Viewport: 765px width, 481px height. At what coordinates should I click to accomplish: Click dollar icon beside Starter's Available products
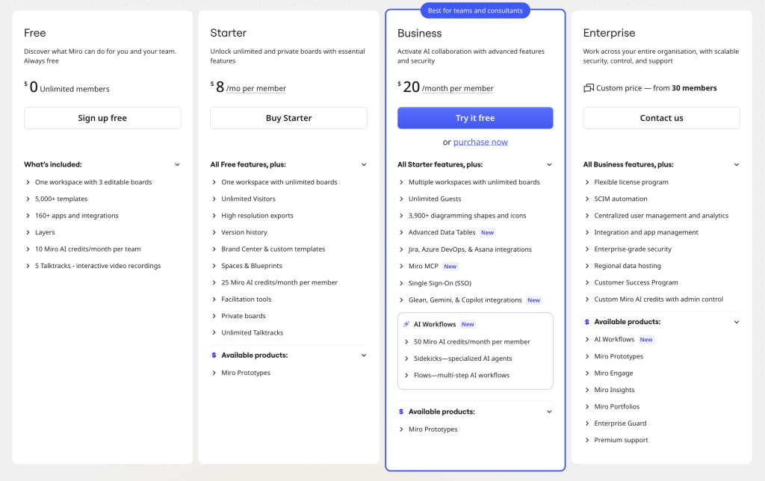click(214, 356)
